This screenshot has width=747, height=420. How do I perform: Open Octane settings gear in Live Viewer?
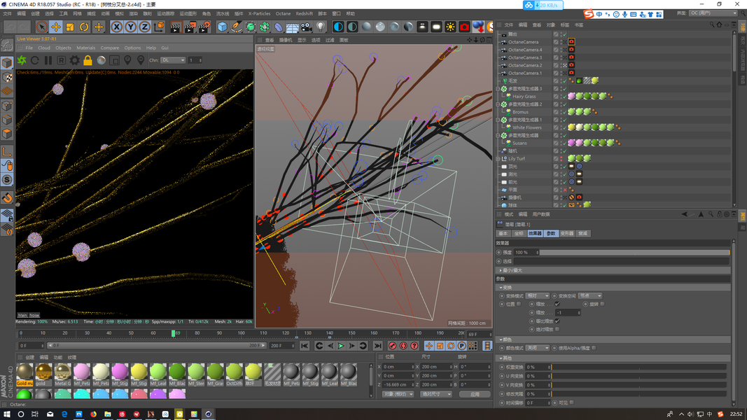pyautogui.click(x=75, y=60)
